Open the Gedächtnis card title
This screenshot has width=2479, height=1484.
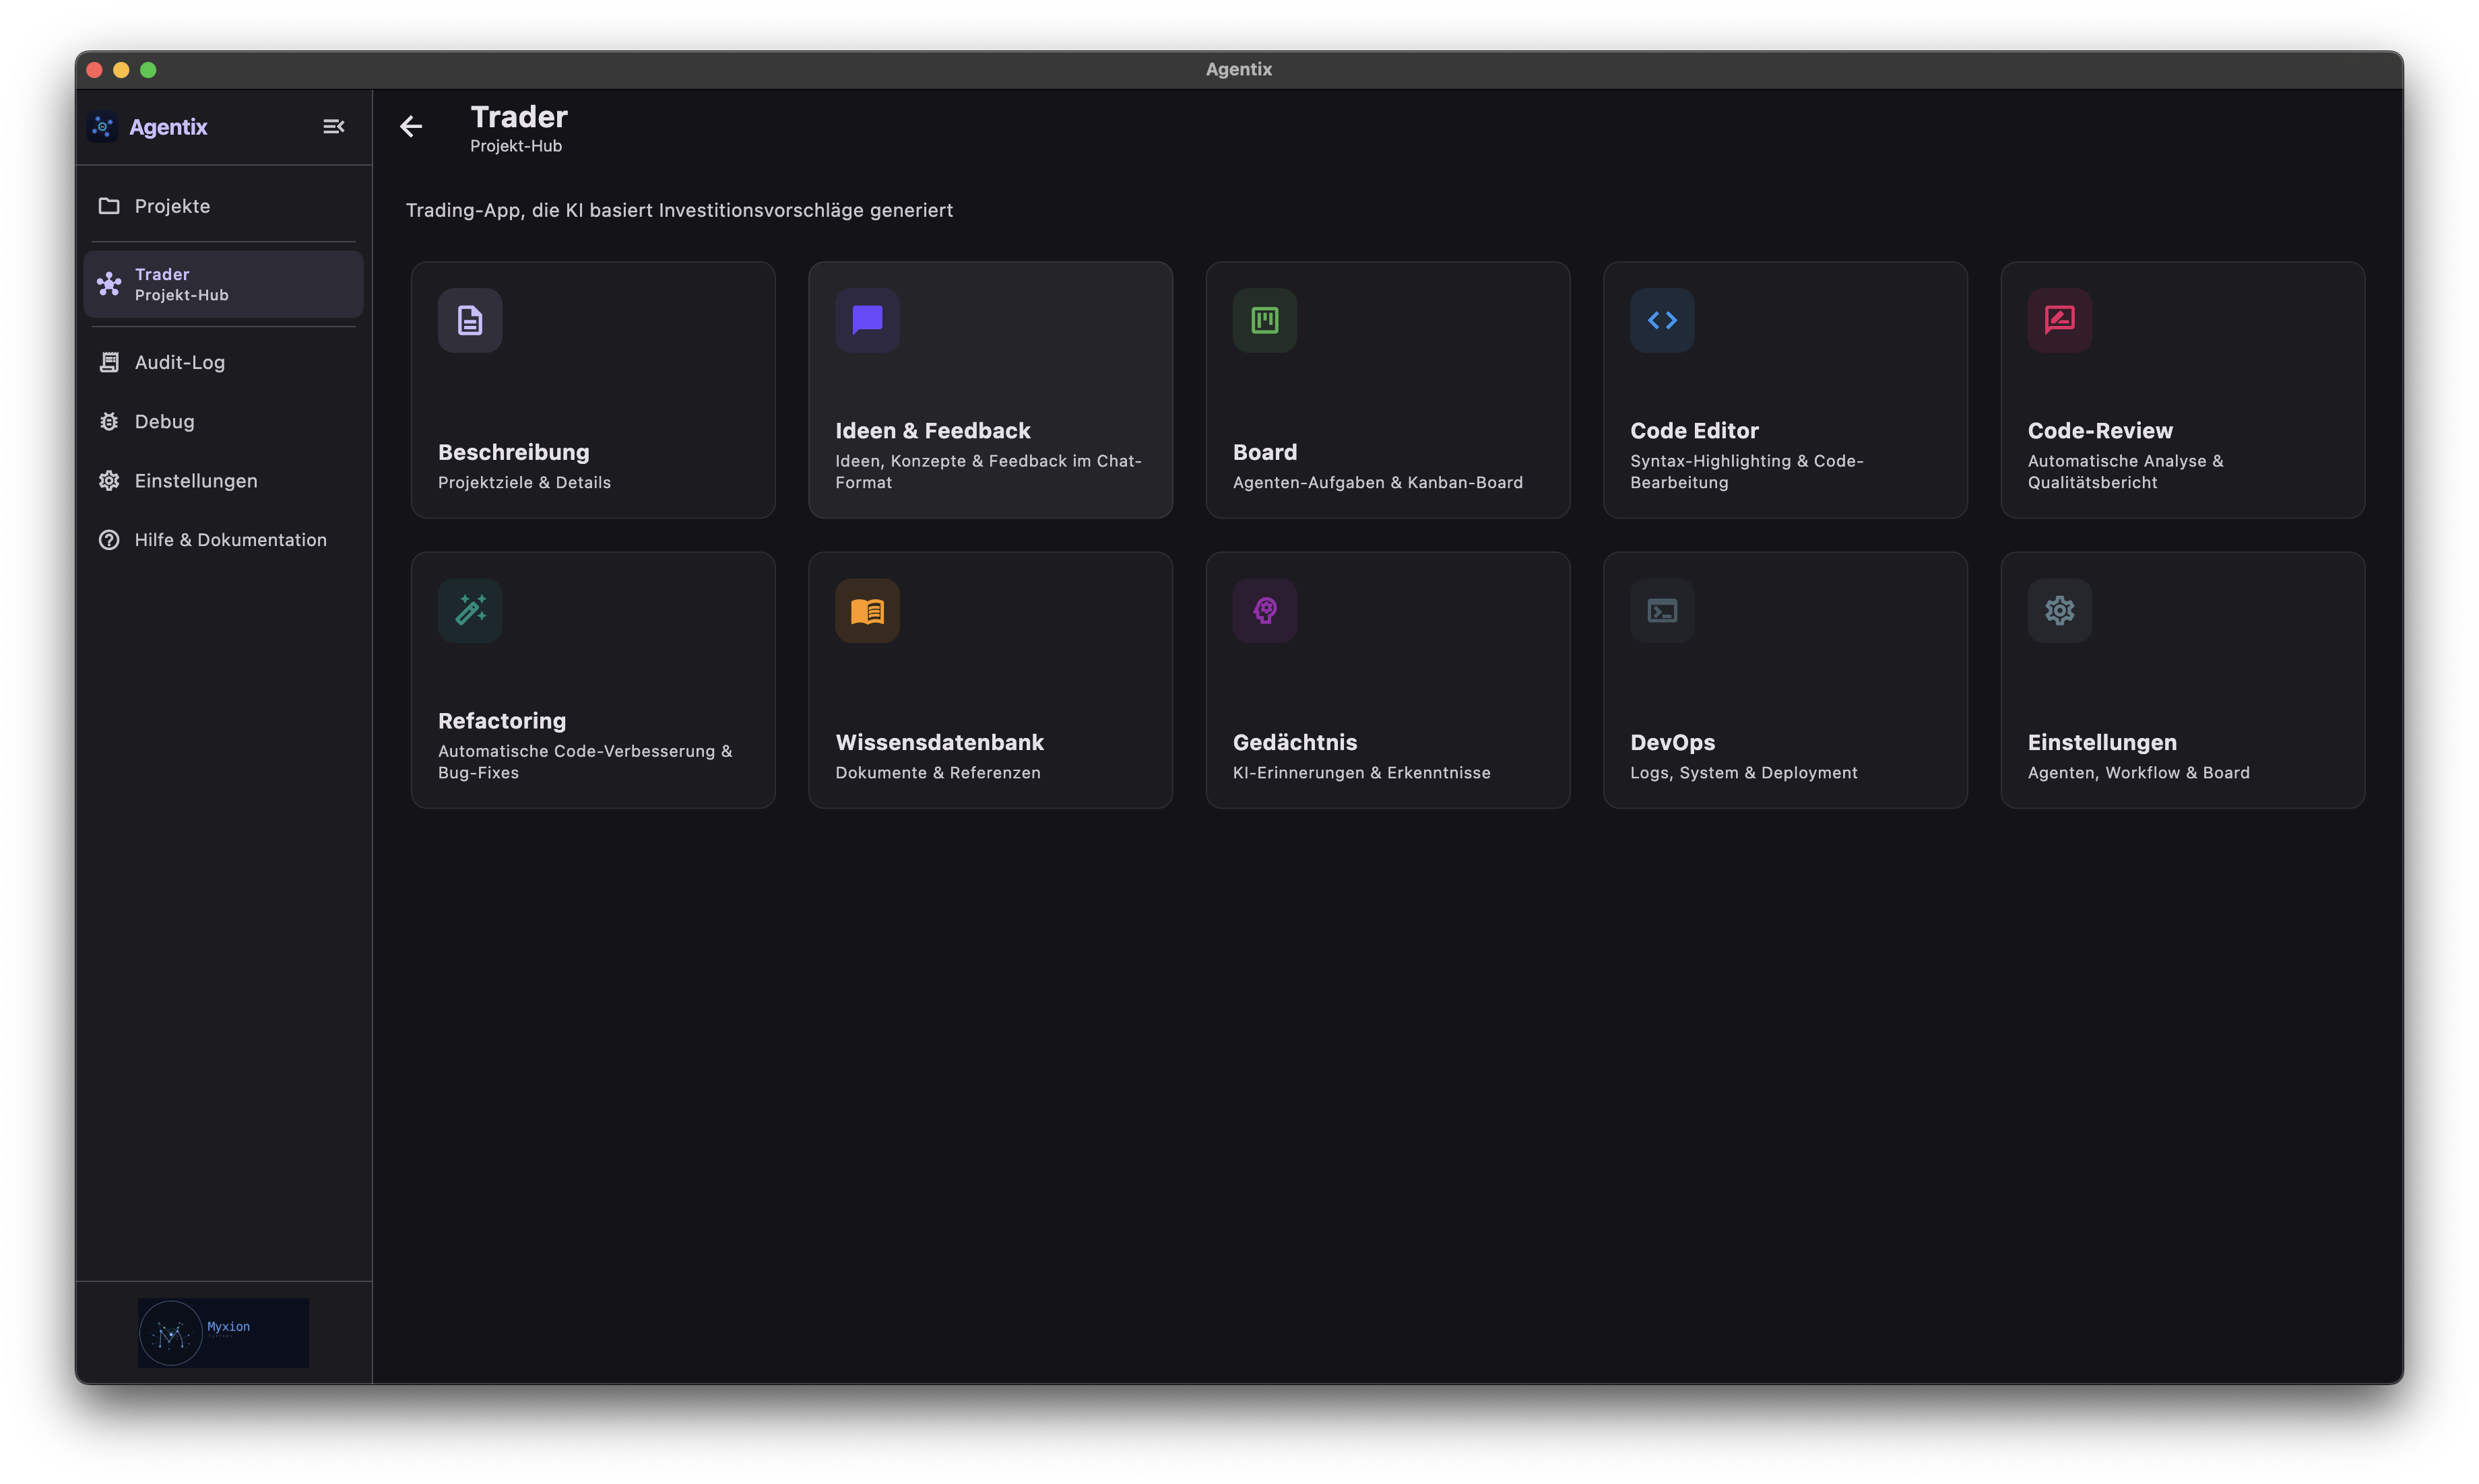coord(1295,742)
